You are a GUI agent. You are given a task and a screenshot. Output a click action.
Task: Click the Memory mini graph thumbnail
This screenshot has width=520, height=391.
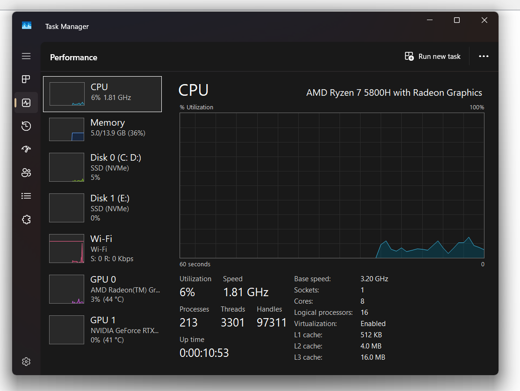(x=67, y=129)
